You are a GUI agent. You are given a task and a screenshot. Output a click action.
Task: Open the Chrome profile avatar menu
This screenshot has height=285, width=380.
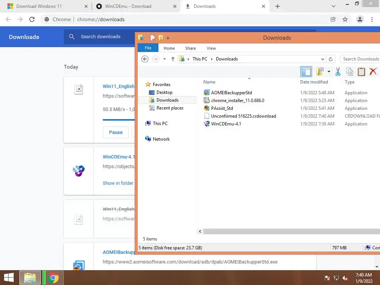coord(360,19)
